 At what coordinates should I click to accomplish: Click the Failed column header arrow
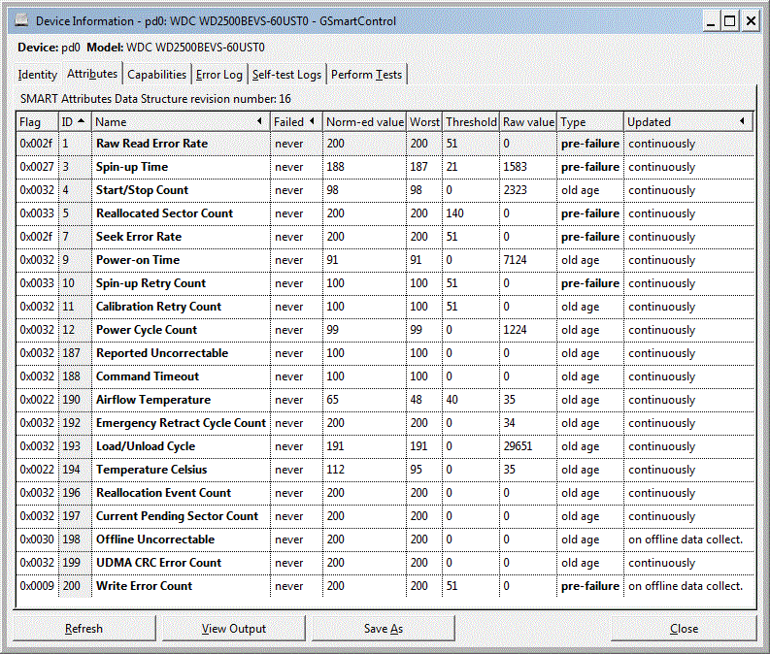point(312,121)
